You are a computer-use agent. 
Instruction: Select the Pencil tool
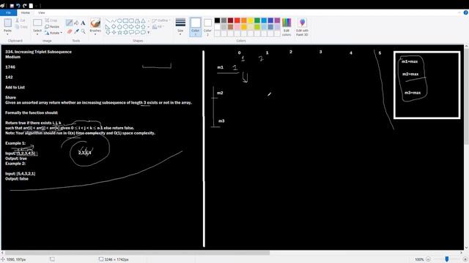tap(70, 23)
